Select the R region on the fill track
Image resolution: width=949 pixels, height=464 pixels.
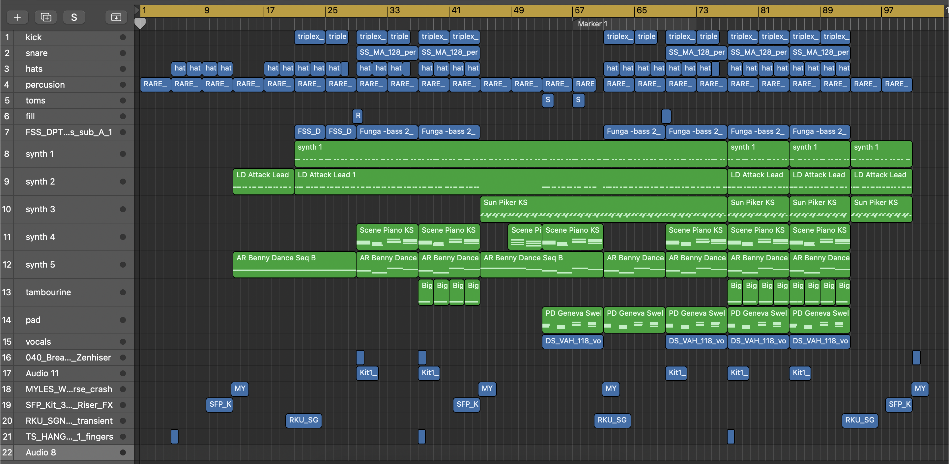[x=358, y=116]
